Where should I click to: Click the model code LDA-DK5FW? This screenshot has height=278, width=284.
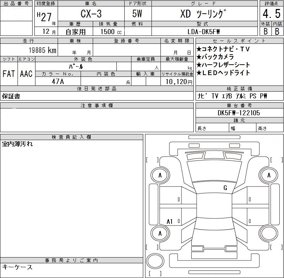(x=204, y=32)
